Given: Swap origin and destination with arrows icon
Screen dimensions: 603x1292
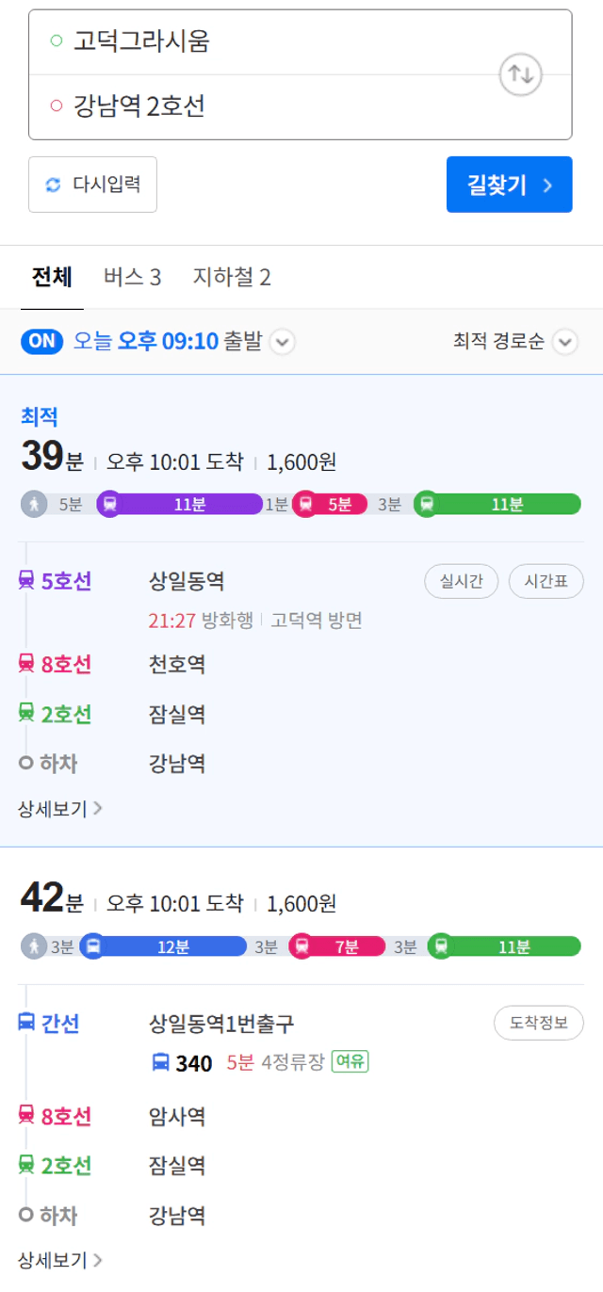Looking at the screenshot, I should click(520, 74).
